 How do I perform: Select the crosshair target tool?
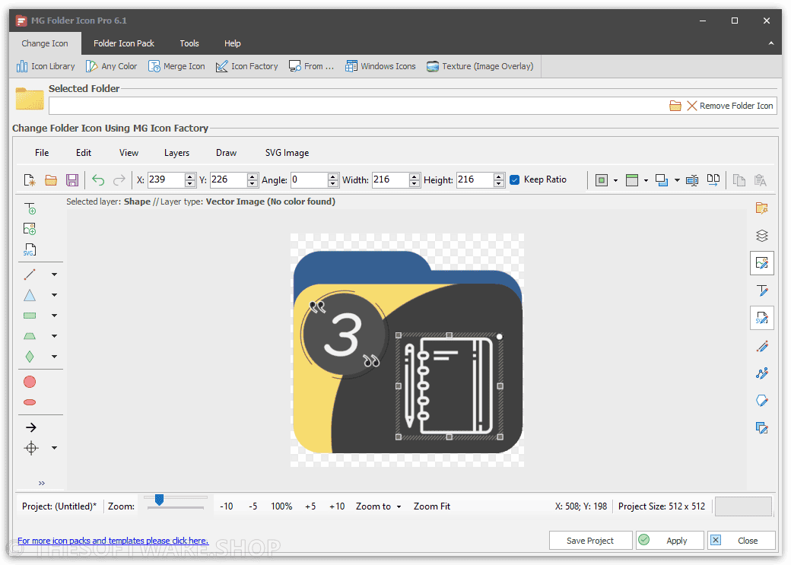coord(30,448)
